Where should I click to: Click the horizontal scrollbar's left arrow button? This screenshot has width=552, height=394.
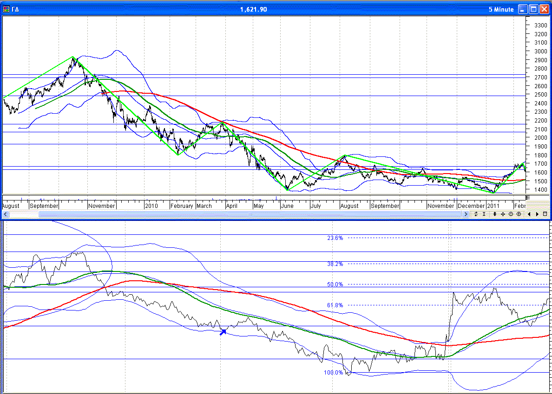[x=6, y=214]
